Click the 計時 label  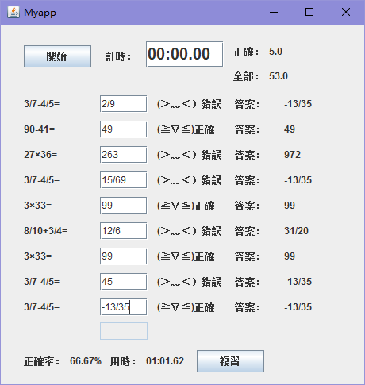click(118, 56)
